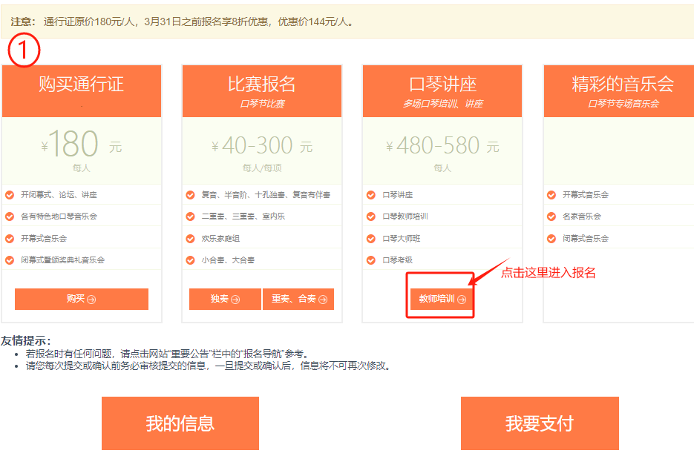Click the checkmark icon beside 各有特色地口琴音乐会

coord(10,217)
